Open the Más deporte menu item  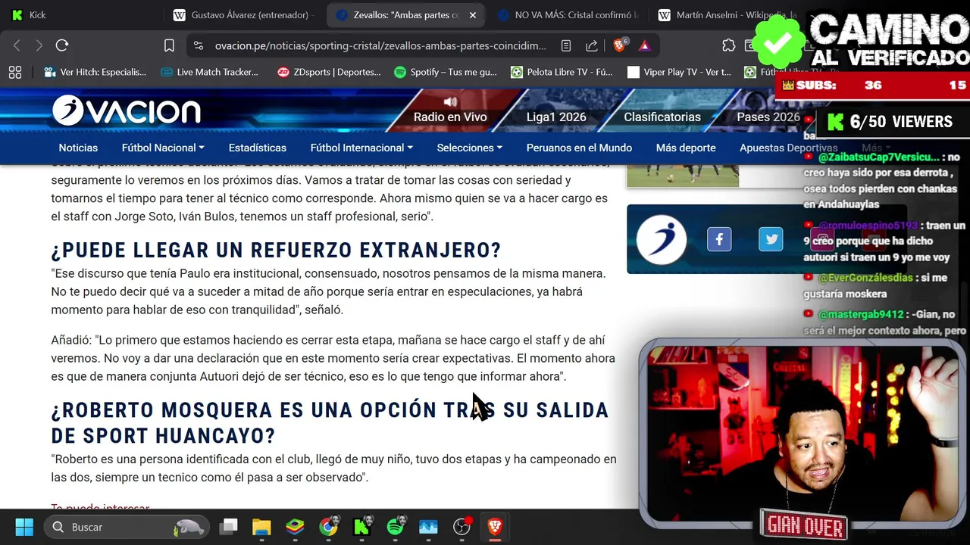coord(686,148)
